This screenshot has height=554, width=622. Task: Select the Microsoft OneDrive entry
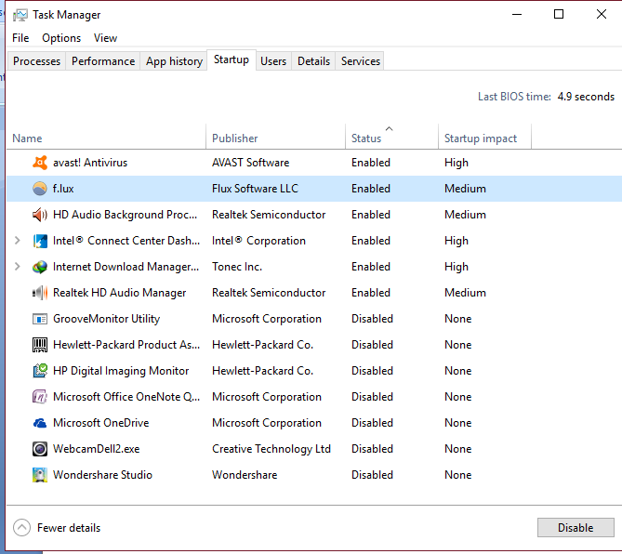tap(100, 423)
